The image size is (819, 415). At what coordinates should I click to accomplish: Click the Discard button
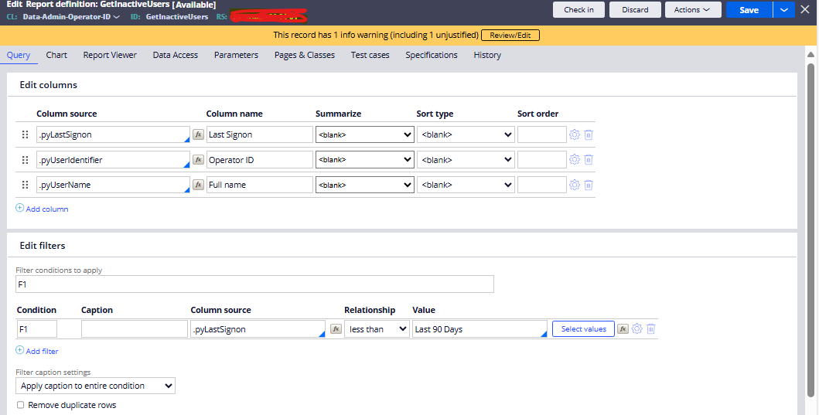pos(635,9)
